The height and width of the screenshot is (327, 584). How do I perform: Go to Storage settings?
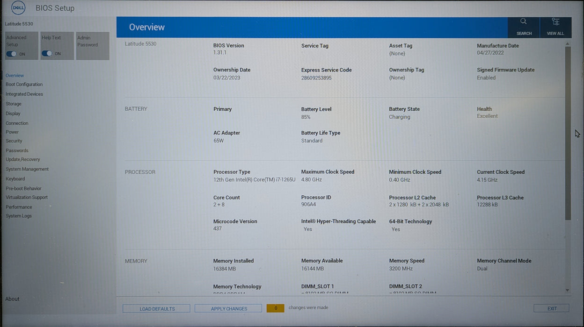(x=14, y=104)
